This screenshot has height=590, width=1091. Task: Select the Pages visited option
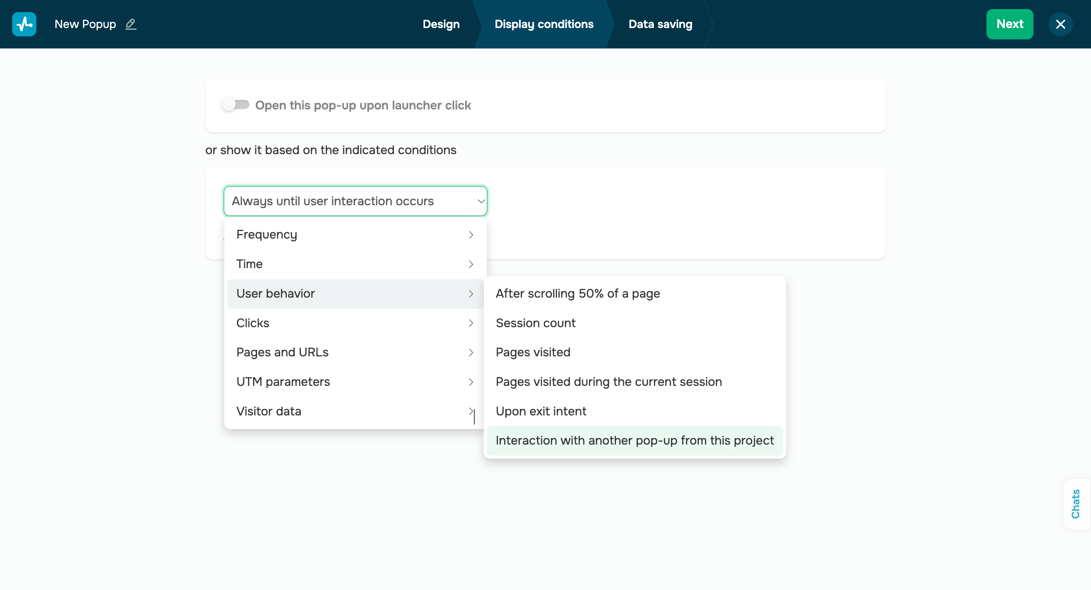(533, 352)
